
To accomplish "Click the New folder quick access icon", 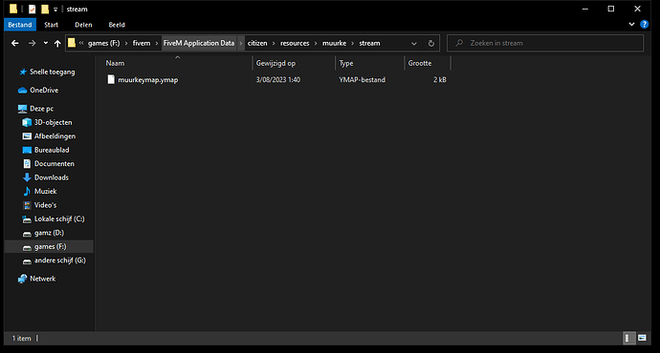I will [x=45, y=9].
